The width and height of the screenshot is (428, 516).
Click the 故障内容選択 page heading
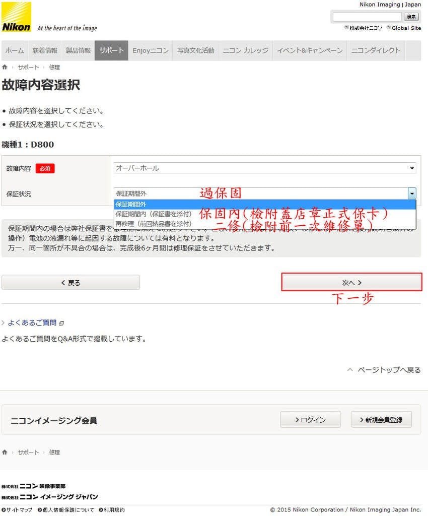pyautogui.click(x=41, y=85)
